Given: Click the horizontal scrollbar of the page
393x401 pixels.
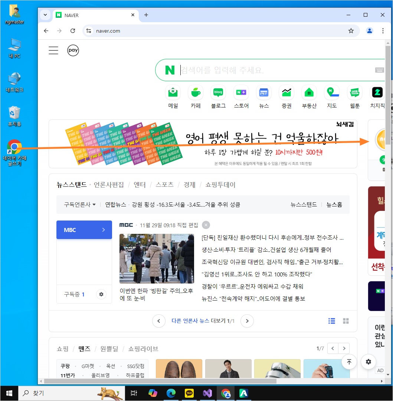Looking at the screenshot, I should 160,381.
